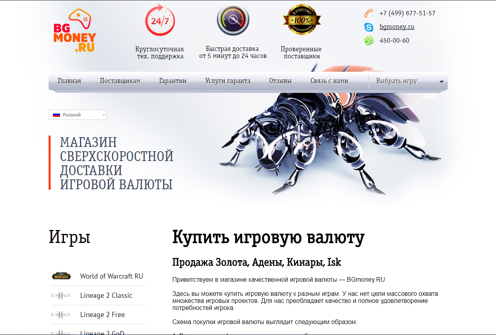Viewport: 496px width, 335px height.
Task: Expand the Выбрать игру game selector
Action: tap(408, 81)
